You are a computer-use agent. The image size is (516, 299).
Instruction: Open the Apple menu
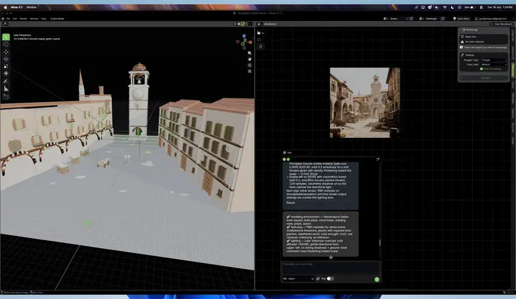click(x=6, y=7)
